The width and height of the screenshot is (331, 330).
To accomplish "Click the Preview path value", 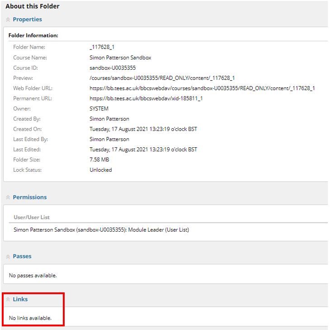I will 162,78.
